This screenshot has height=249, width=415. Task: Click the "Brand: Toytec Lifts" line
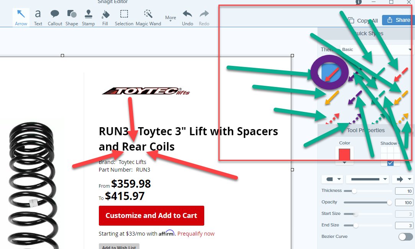(x=122, y=162)
